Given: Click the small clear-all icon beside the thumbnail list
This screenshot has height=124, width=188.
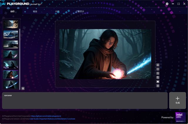Looking at the screenshot, I should [23, 89].
